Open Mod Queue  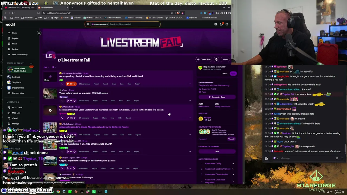click(x=17, y=108)
